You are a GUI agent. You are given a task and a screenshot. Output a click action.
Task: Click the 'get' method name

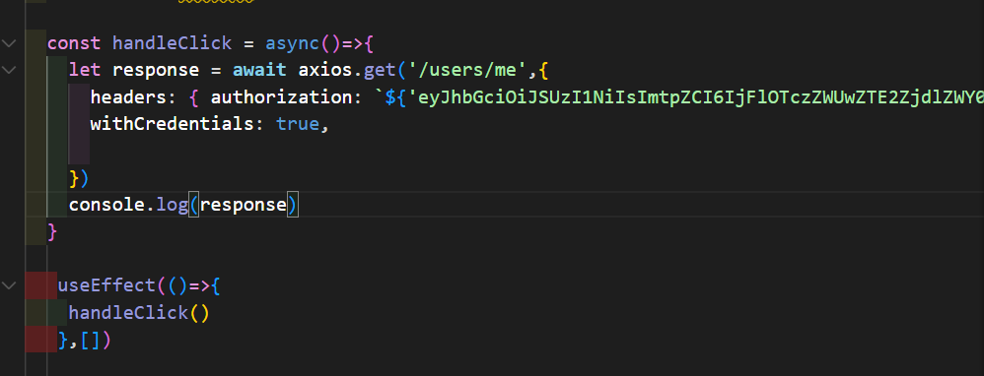tap(379, 70)
